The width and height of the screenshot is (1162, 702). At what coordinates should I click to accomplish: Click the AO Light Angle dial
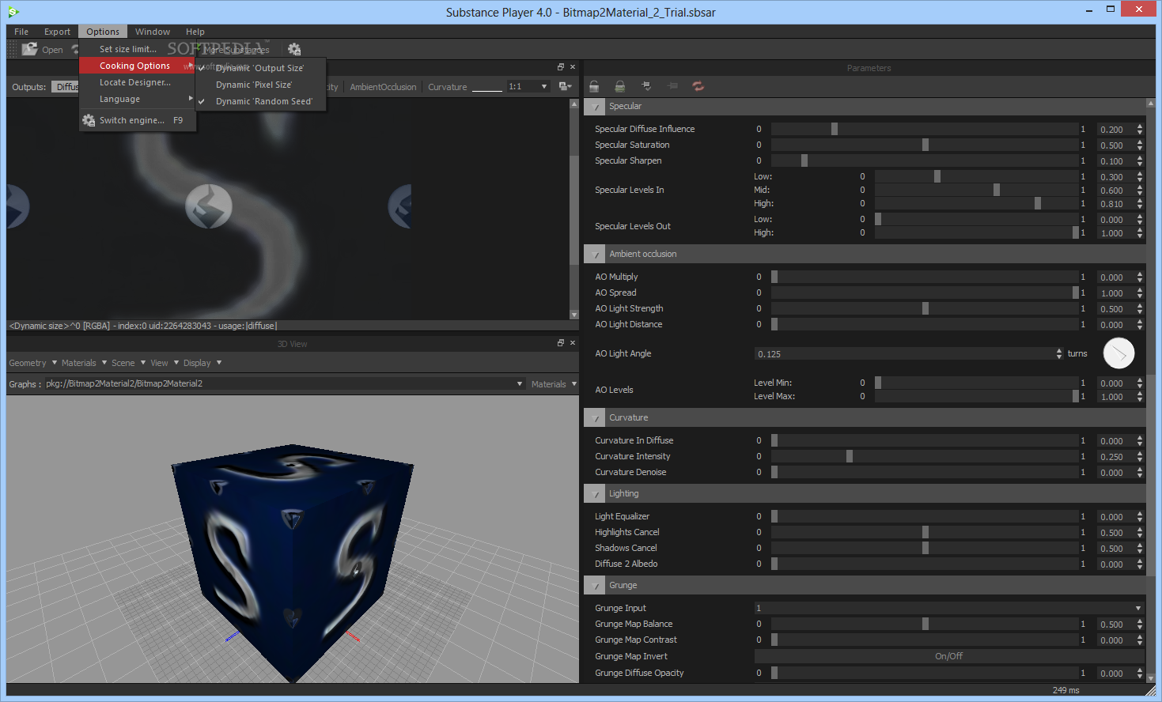coord(1118,353)
